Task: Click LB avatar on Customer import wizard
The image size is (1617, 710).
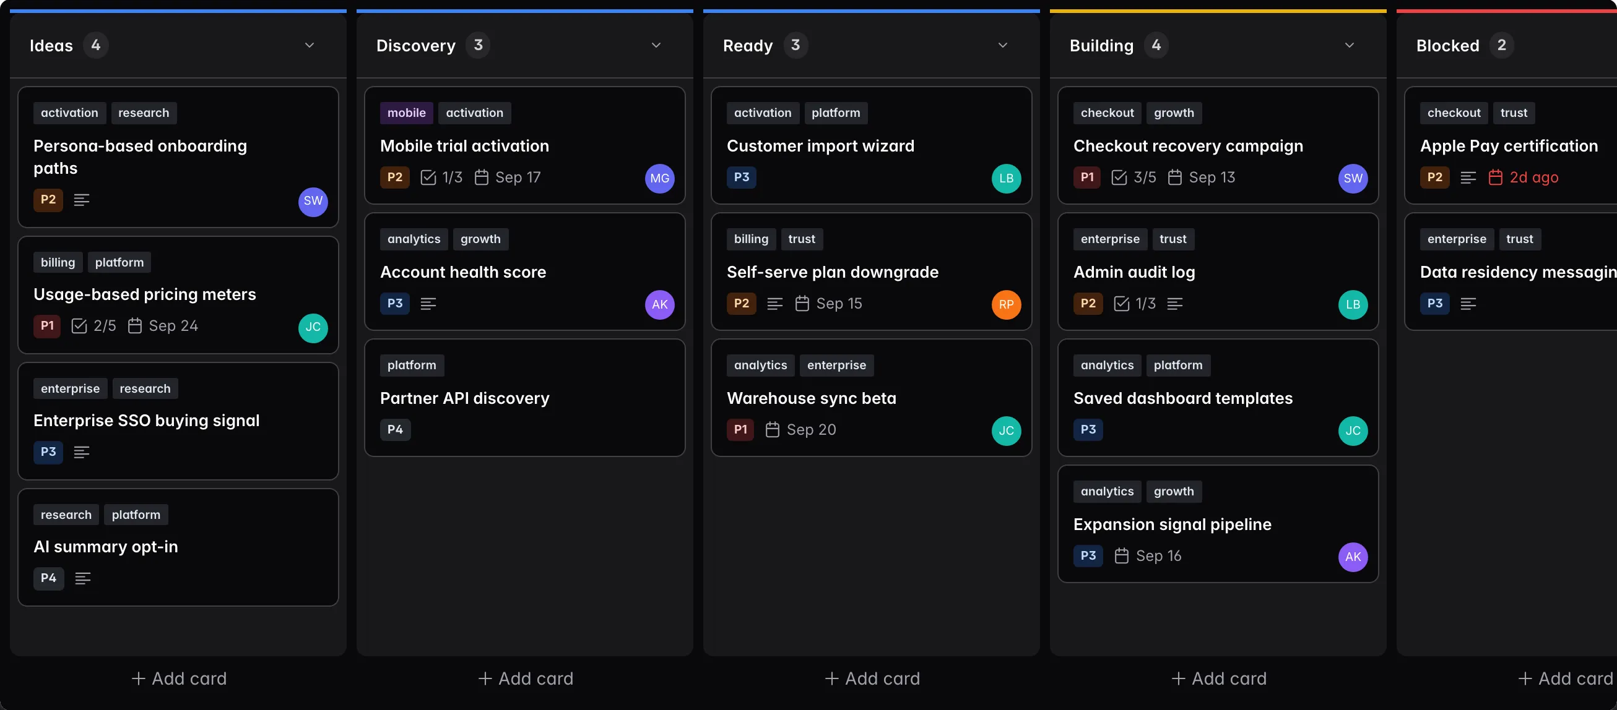Action: [x=1005, y=179]
